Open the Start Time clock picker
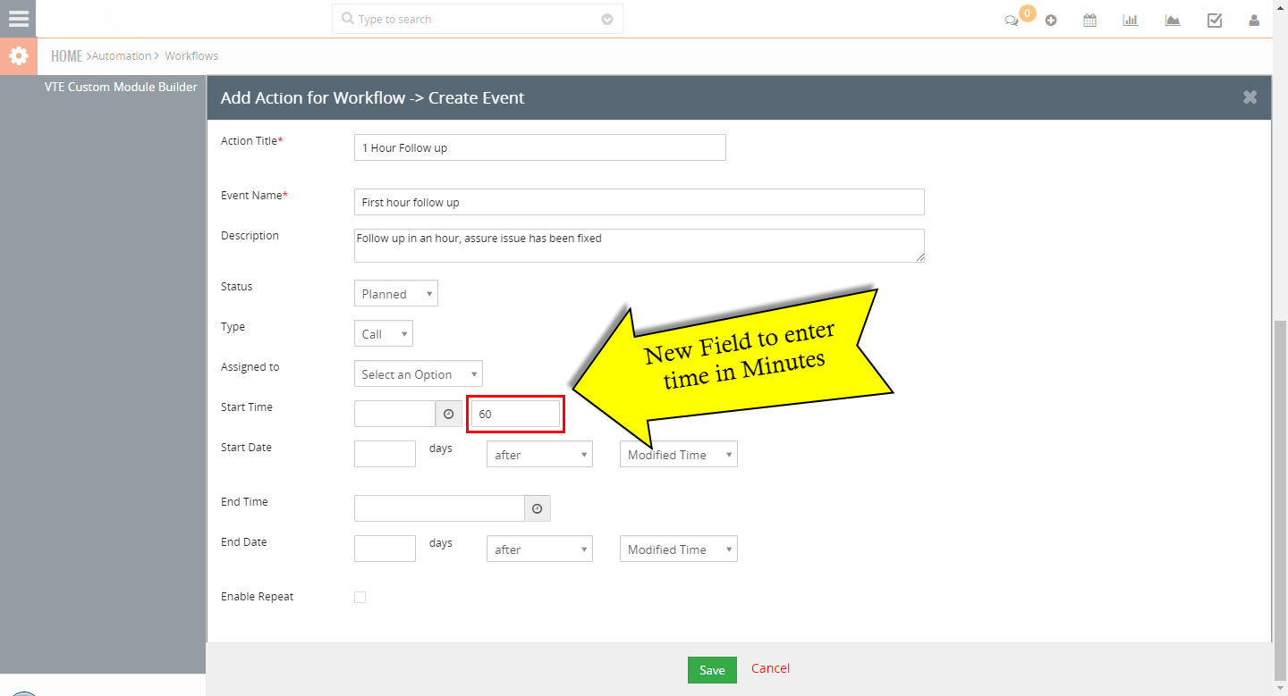This screenshot has width=1288, height=696. pyautogui.click(x=449, y=414)
